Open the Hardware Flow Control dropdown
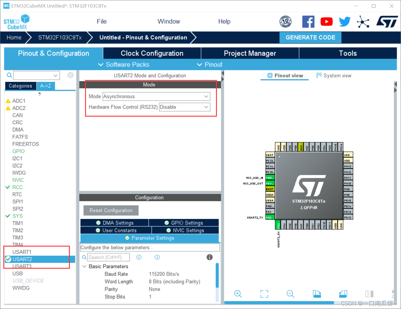This screenshot has height=309, width=401. pyautogui.click(x=185, y=107)
